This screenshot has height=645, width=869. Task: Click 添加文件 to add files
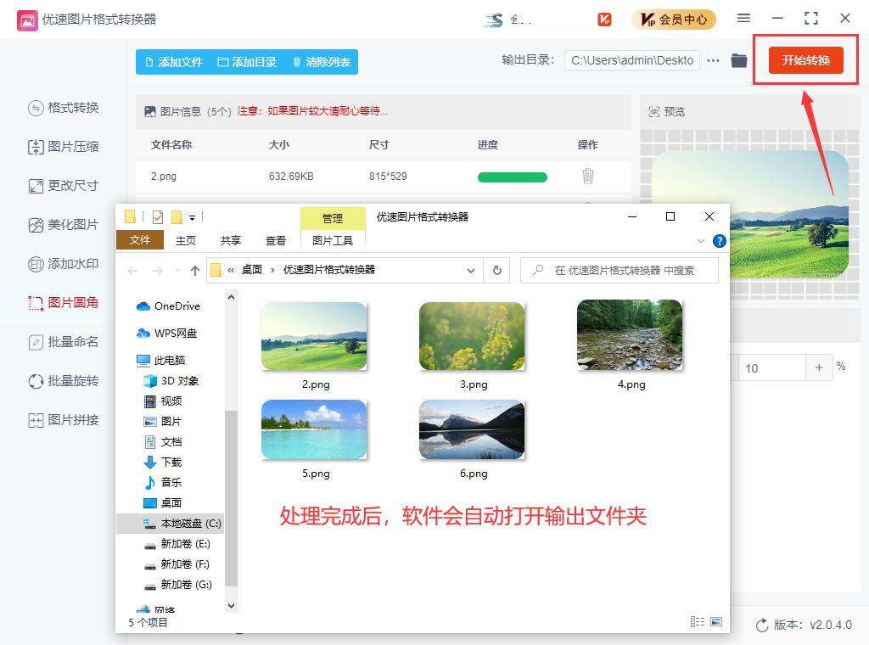(174, 62)
